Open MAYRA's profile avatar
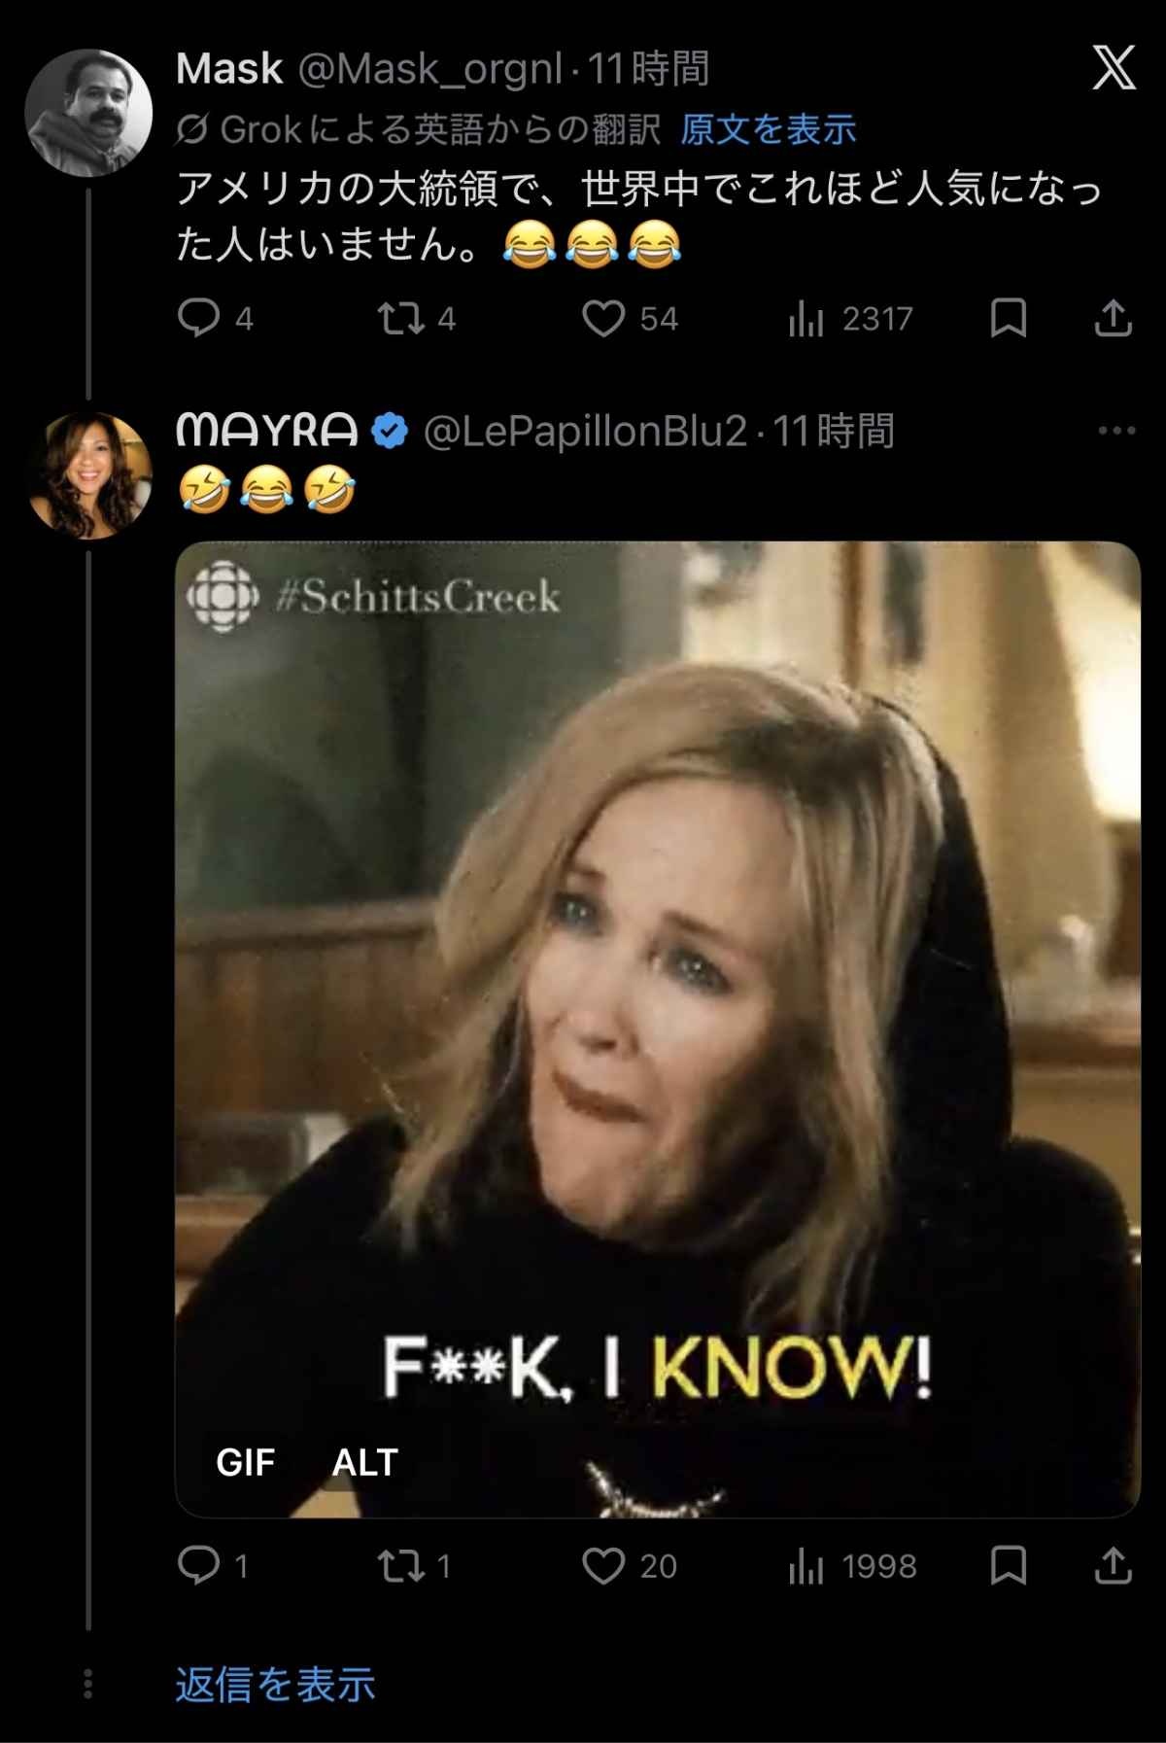 tap(88, 475)
